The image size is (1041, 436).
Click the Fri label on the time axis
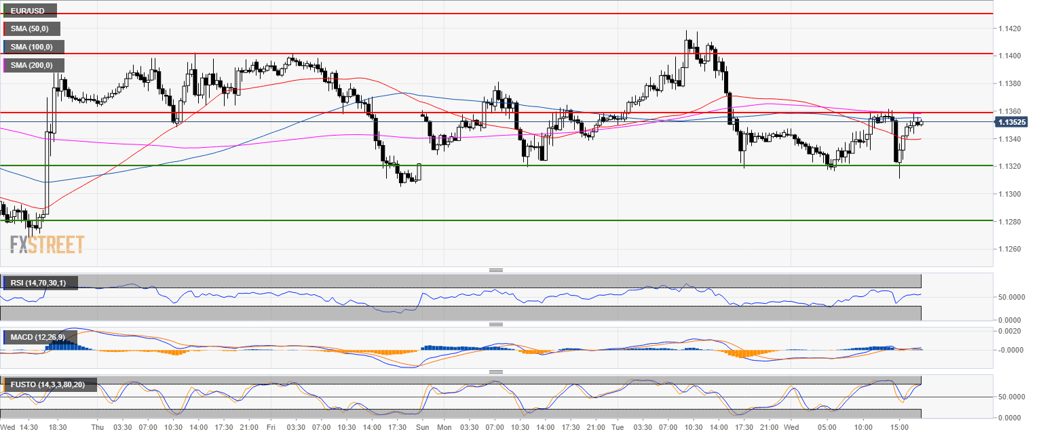(270, 428)
